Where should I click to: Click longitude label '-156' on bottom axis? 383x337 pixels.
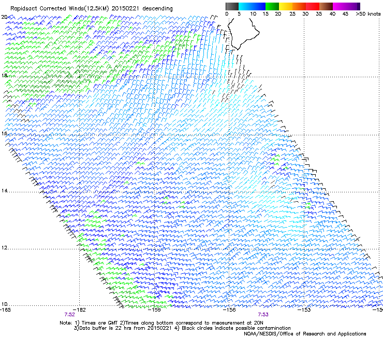click(x=230, y=310)
